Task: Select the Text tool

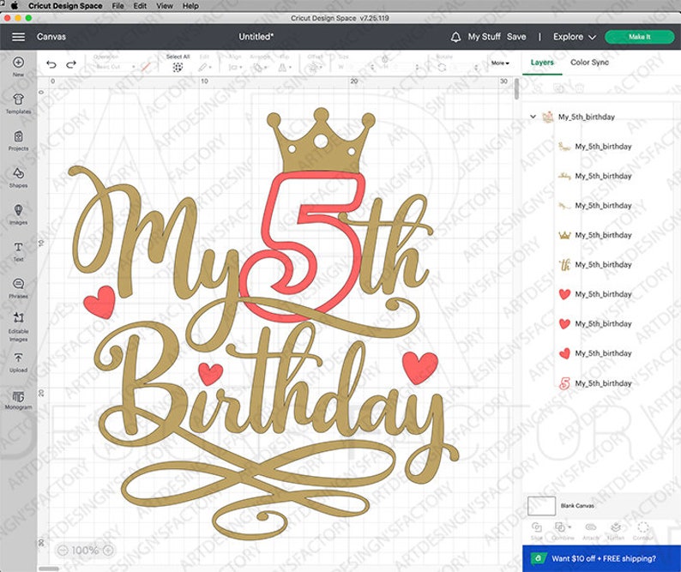Action: (18, 251)
